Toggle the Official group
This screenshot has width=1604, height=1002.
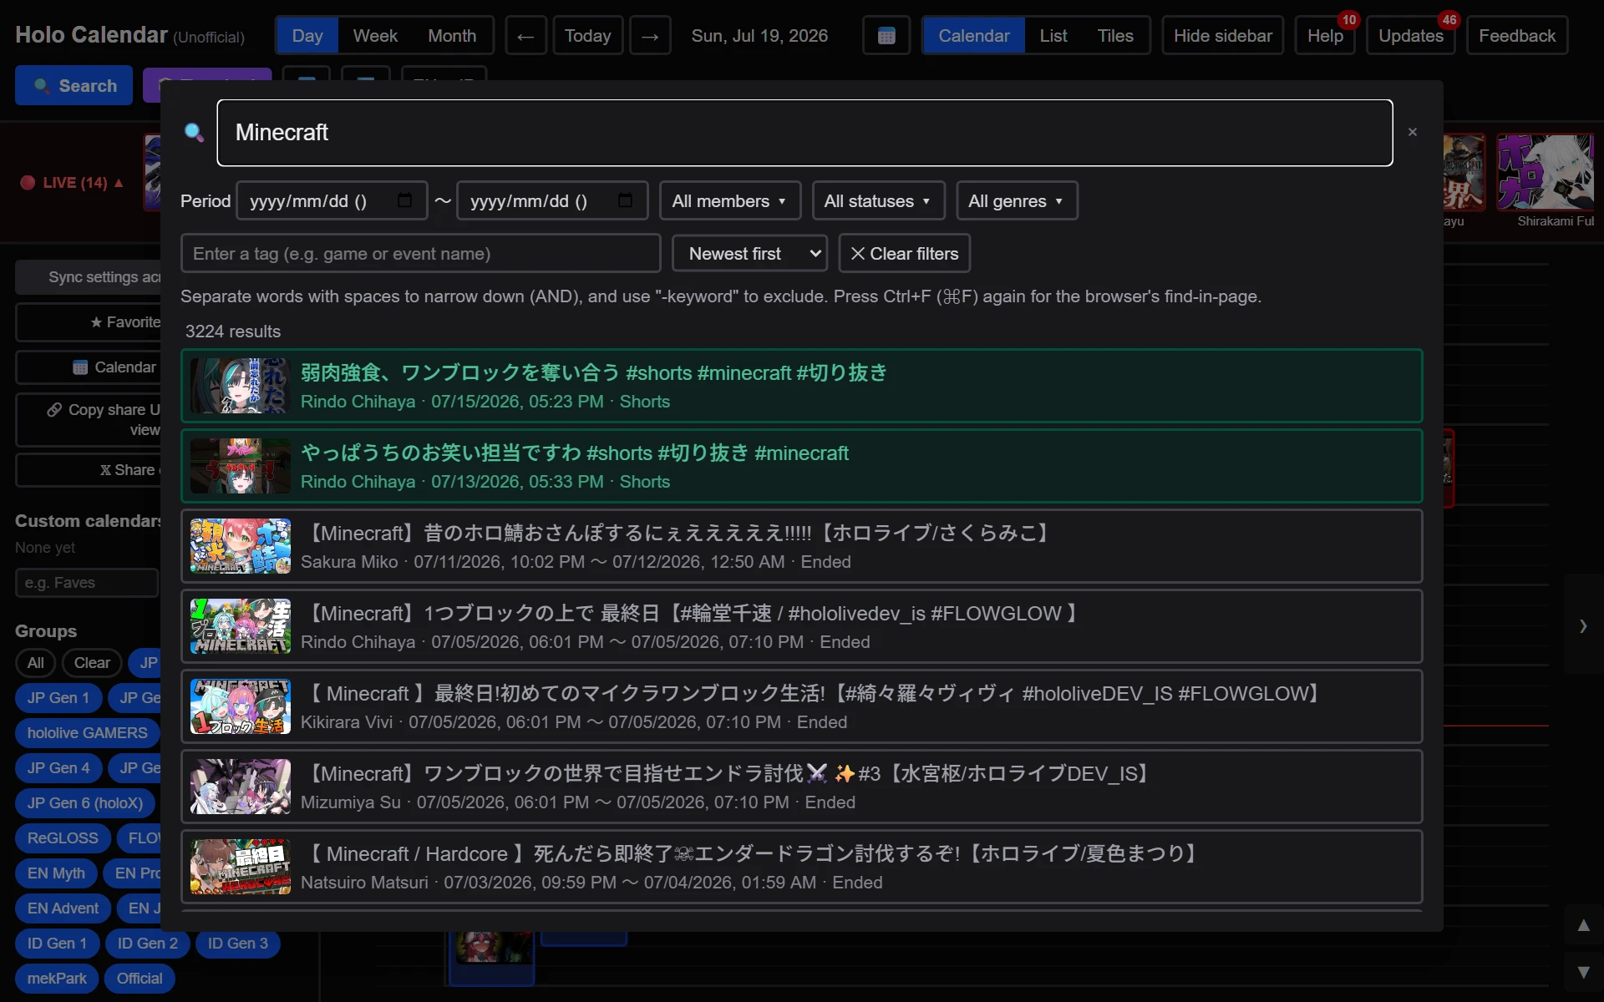140,978
